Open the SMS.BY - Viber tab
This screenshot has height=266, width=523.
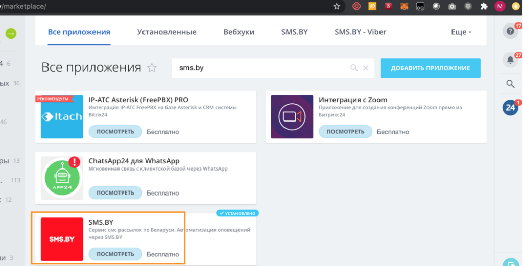point(361,32)
